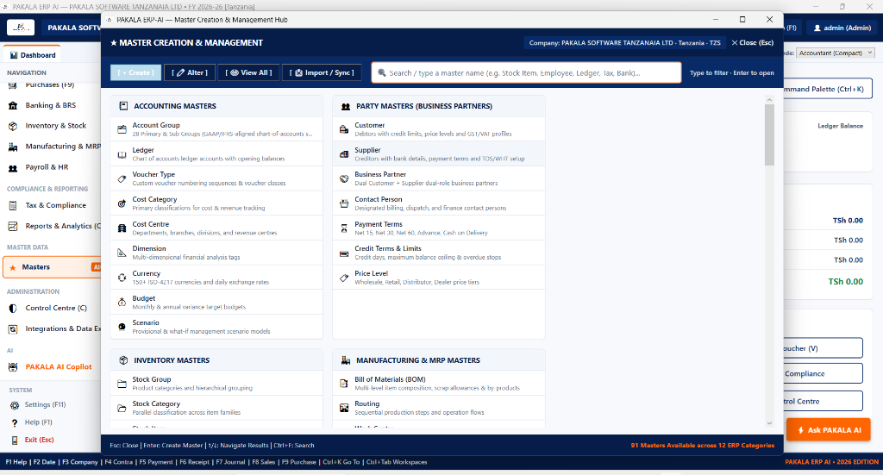Screen dimensions: 883x475
Task: Click the Import / Sync button
Action: (x=322, y=72)
